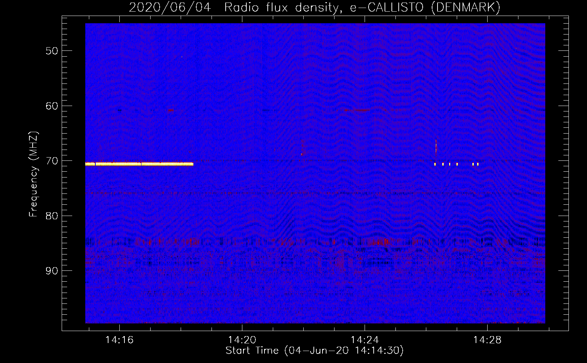Click the 'Frequency (MHZ)' vertical axis label
Screen dimensions: 587x363
[33, 174]
